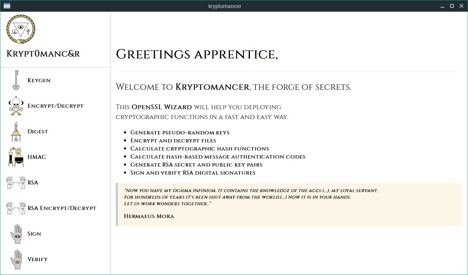Click hash-based message authentication codes bullet
468x275 pixels.
coord(218,157)
